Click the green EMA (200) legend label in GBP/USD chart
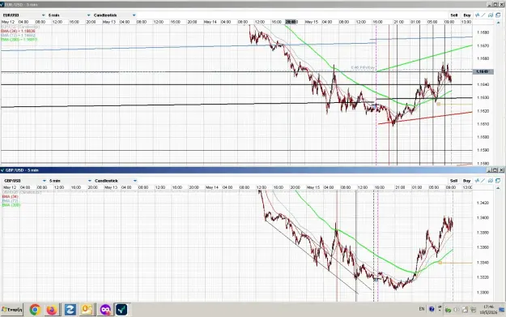Image resolution: width=506 pixels, height=317 pixels. 11,205
